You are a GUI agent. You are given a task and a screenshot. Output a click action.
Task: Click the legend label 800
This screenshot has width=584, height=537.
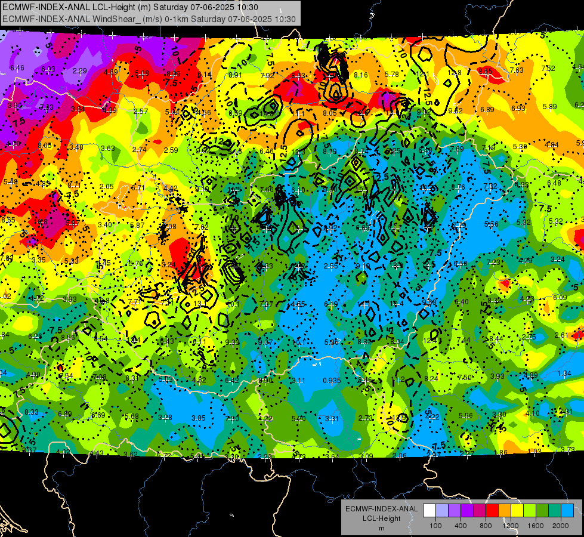[x=486, y=526]
